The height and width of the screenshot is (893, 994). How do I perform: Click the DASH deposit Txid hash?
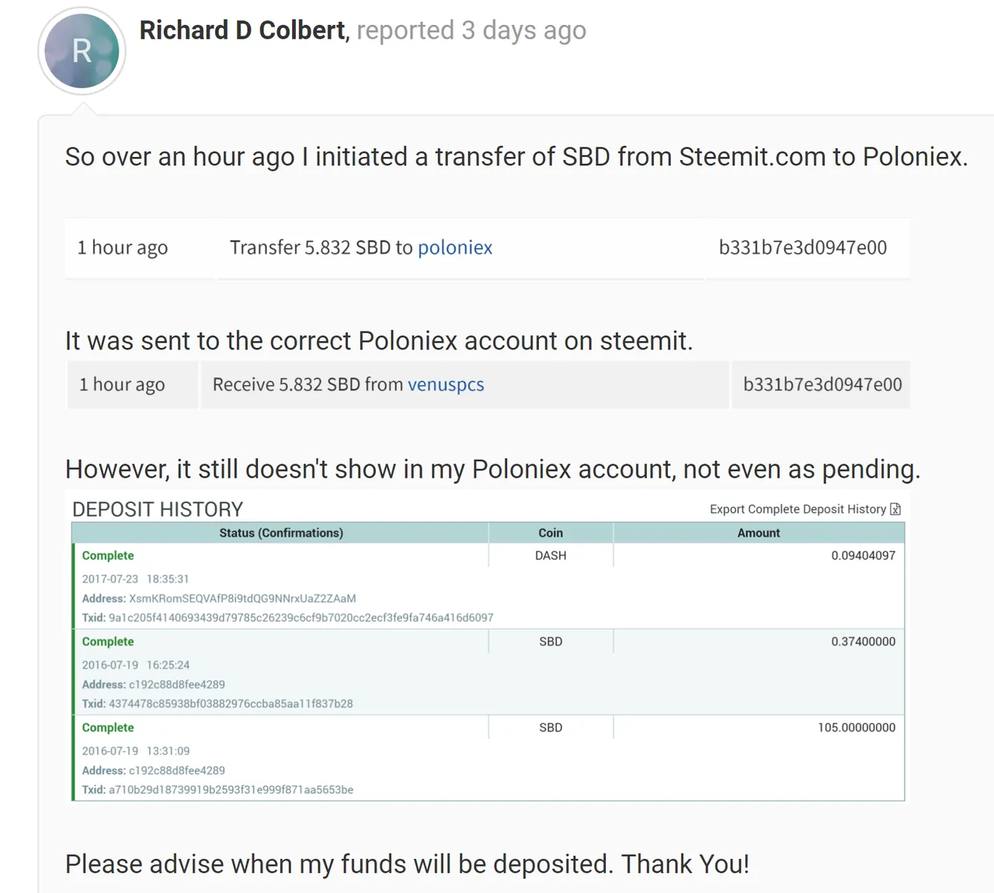coord(301,618)
